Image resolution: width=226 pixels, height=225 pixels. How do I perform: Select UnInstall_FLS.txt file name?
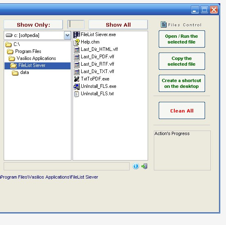coord(97,94)
